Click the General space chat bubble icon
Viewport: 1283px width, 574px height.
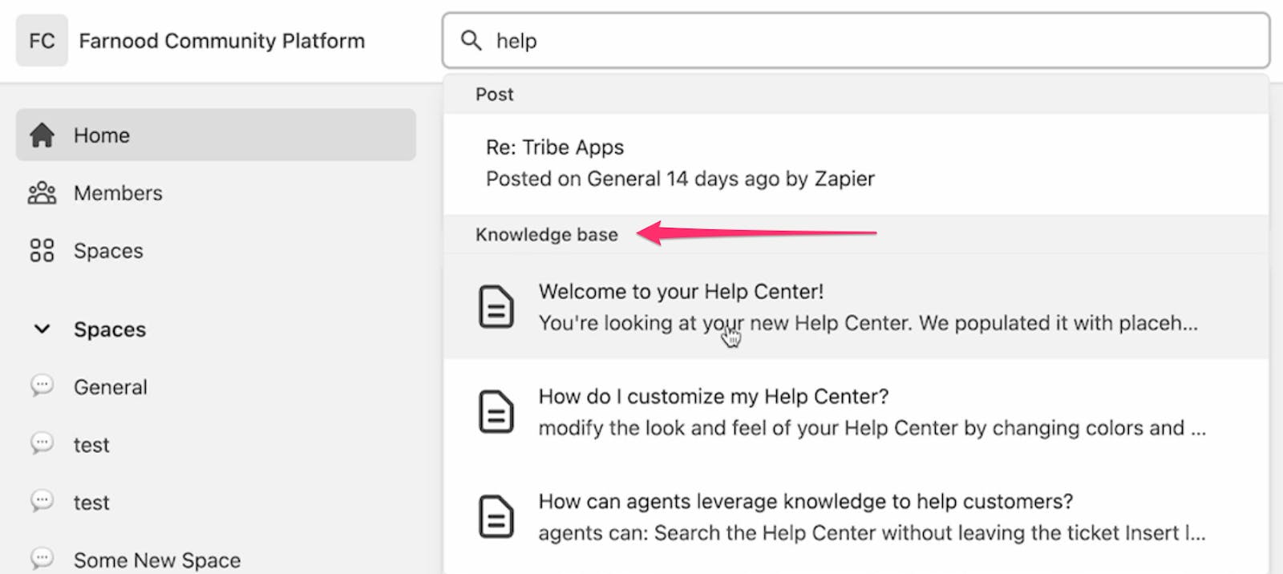click(42, 386)
